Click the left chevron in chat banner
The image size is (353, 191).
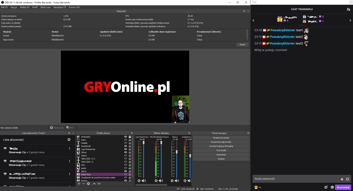tap(253, 20)
